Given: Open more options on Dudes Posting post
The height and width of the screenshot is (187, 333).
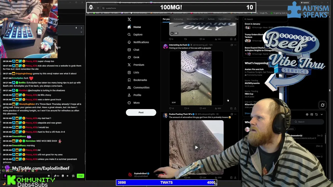Looking at the screenshot, I should click(235, 114).
